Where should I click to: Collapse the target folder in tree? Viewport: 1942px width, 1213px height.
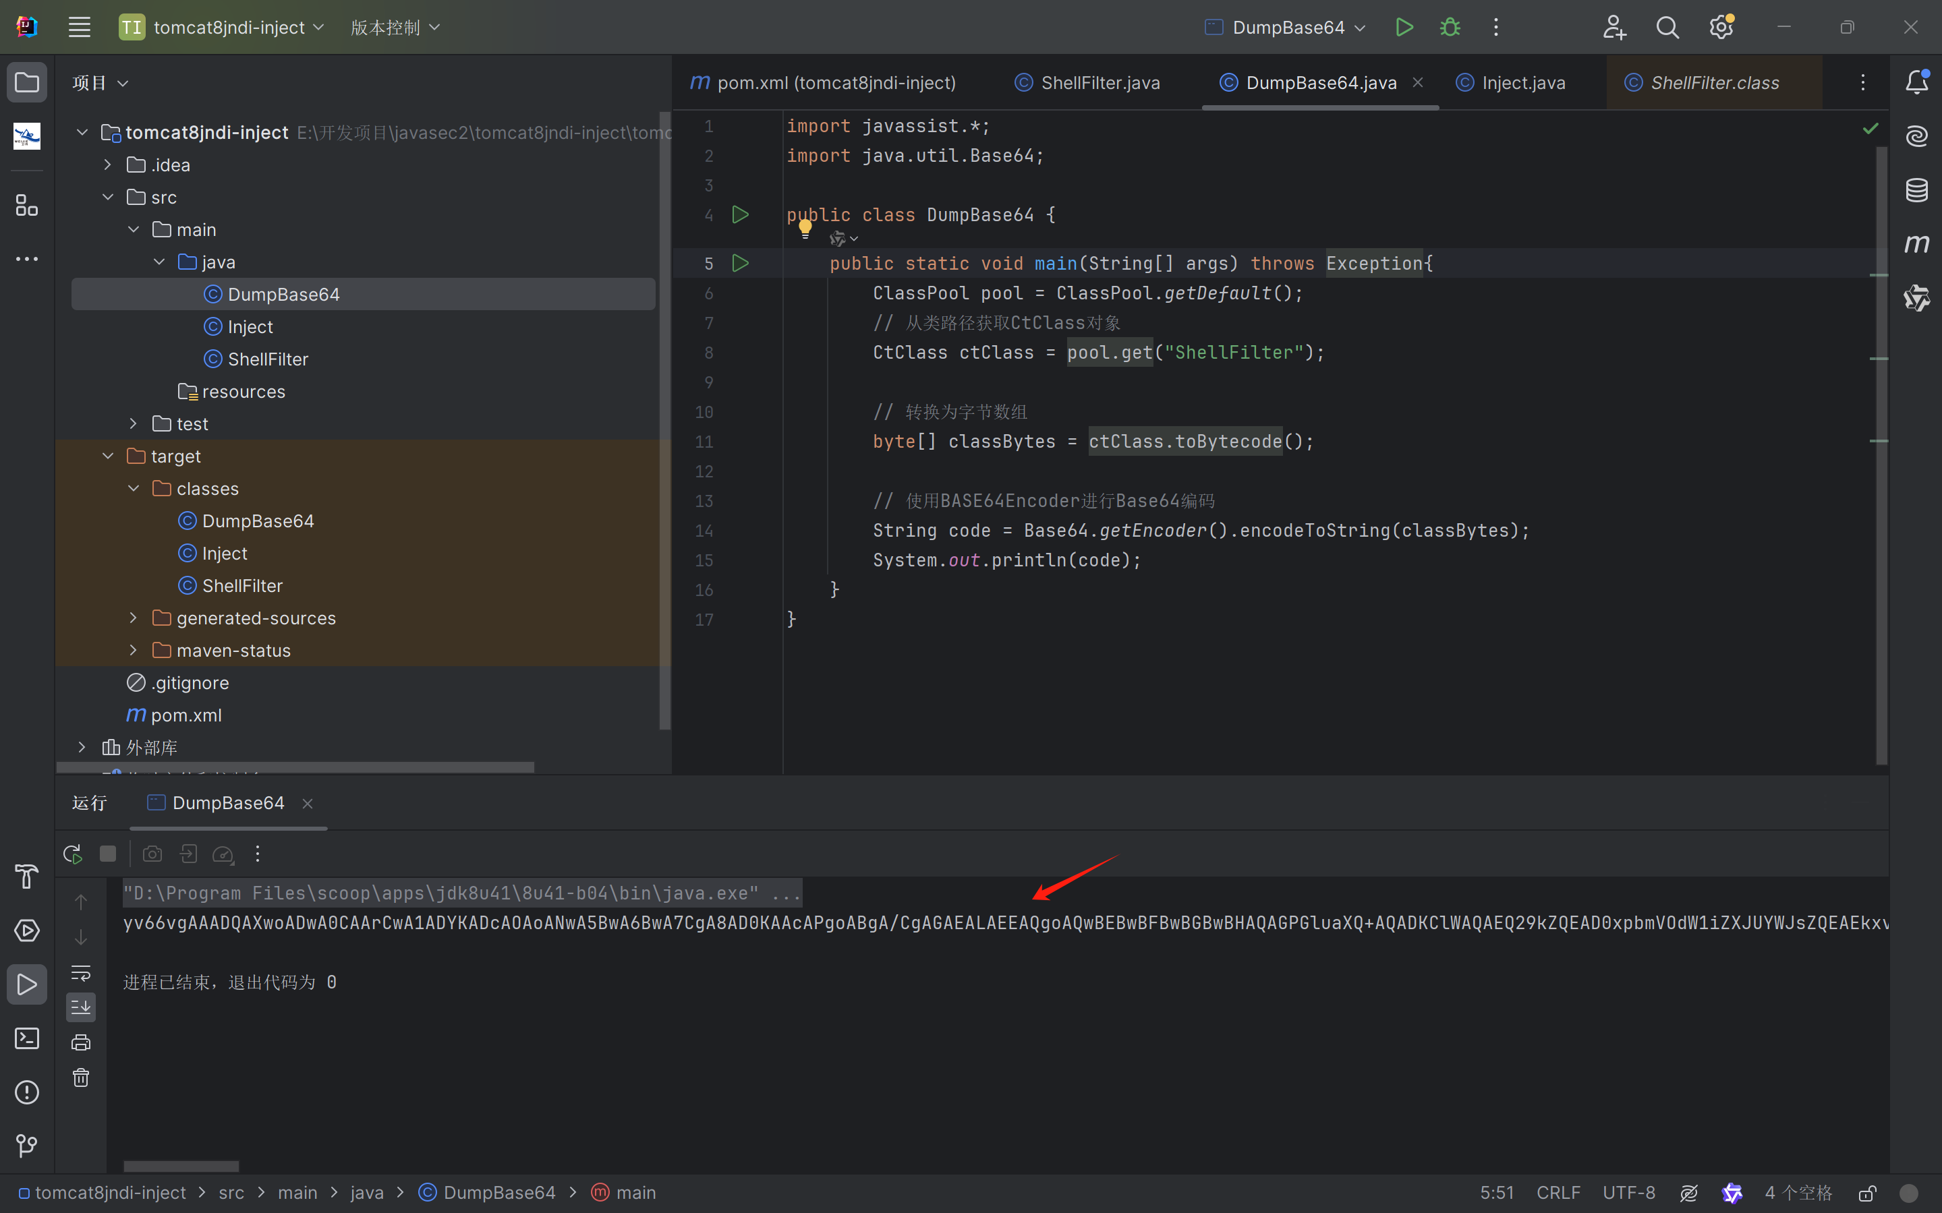tap(109, 456)
